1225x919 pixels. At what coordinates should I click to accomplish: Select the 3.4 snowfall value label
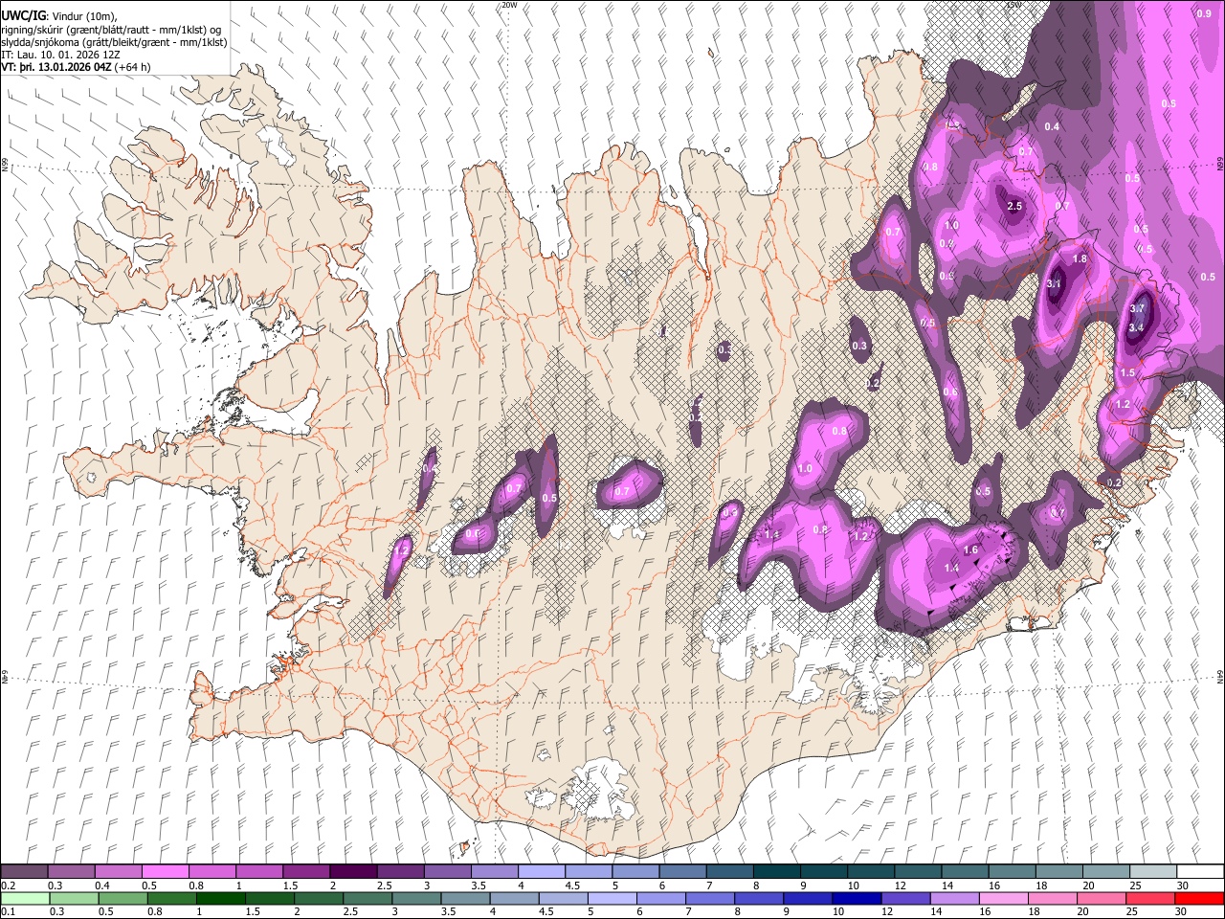pyautogui.click(x=1136, y=328)
